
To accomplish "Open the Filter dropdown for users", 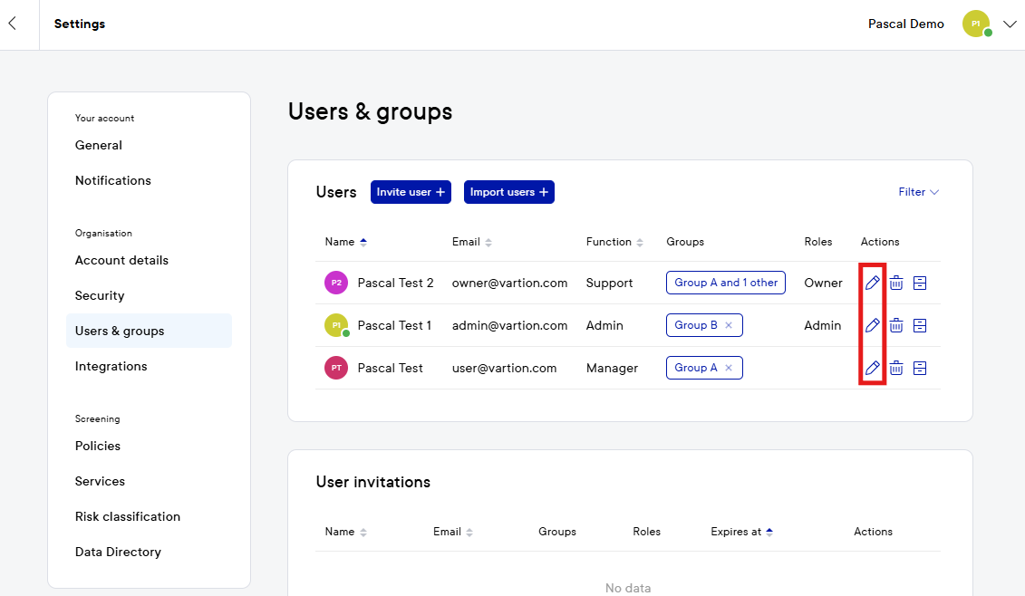I will coord(918,192).
